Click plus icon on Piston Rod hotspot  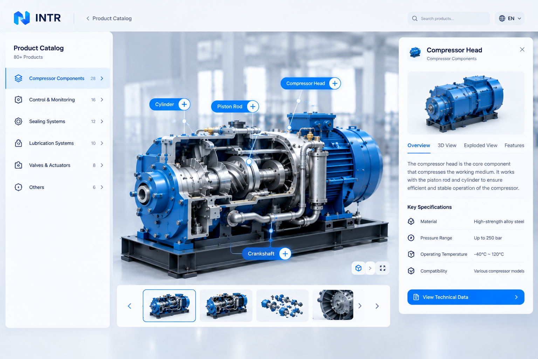253,107
